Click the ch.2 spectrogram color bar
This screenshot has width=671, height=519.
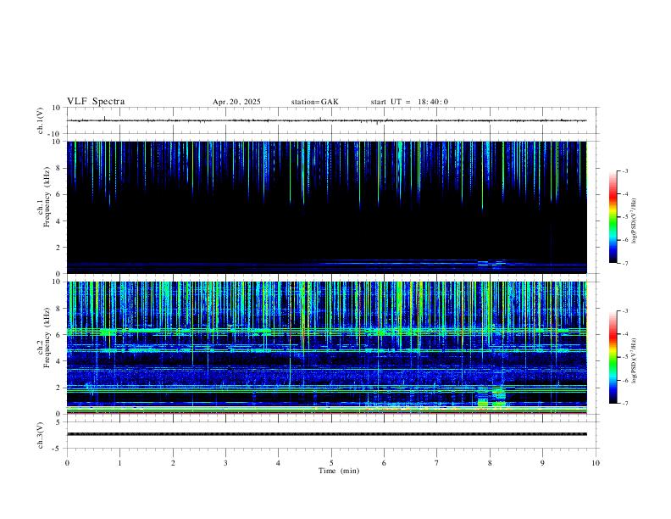[613, 357]
